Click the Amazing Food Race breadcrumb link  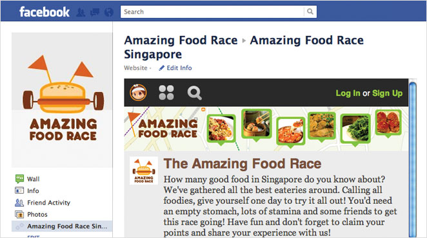coord(181,41)
